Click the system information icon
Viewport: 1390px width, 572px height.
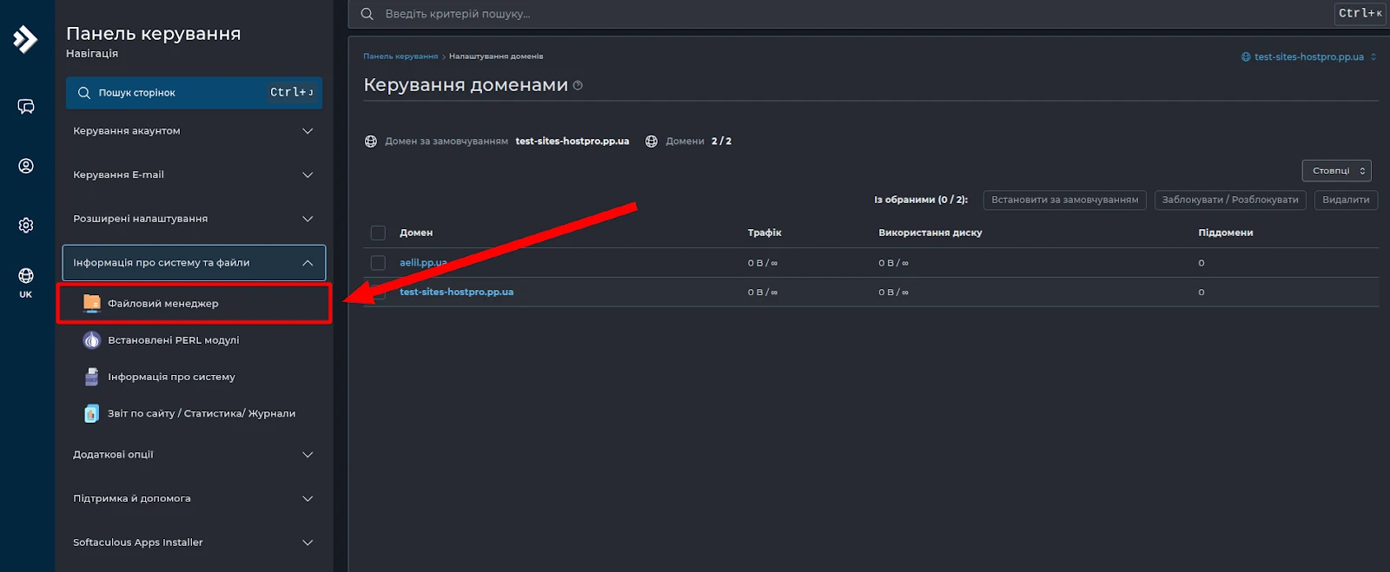click(92, 377)
